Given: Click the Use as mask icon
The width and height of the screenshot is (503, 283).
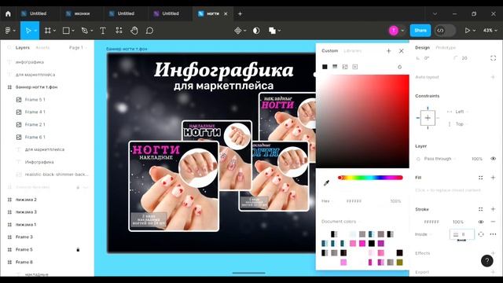Looking at the screenshot, I should click(256, 31).
